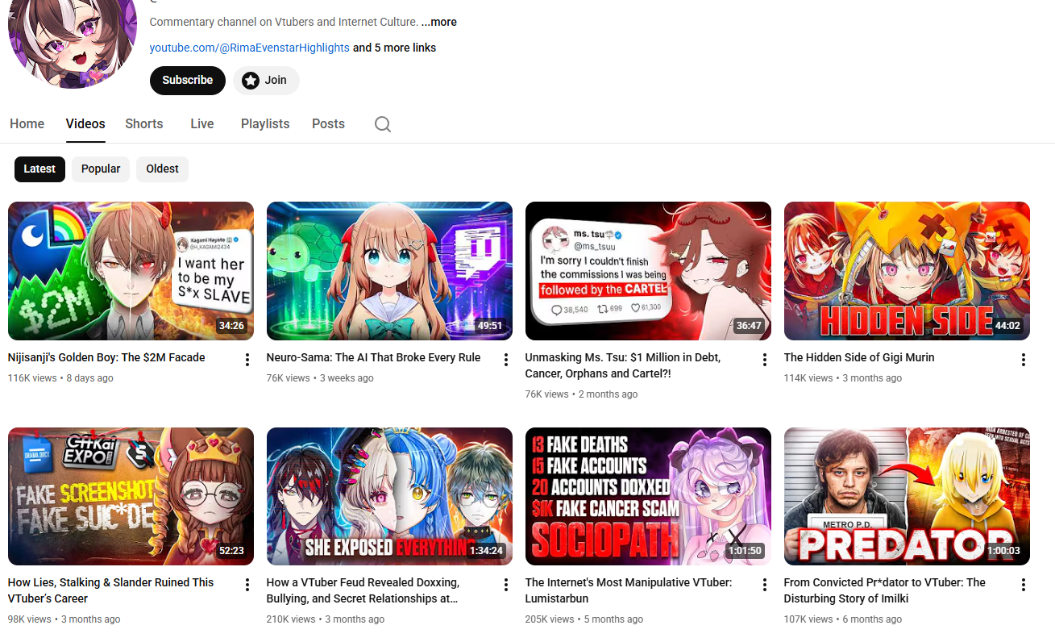The height and width of the screenshot is (642, 1055).
Task: Switch to the Shorts tab
Action: 144,123
